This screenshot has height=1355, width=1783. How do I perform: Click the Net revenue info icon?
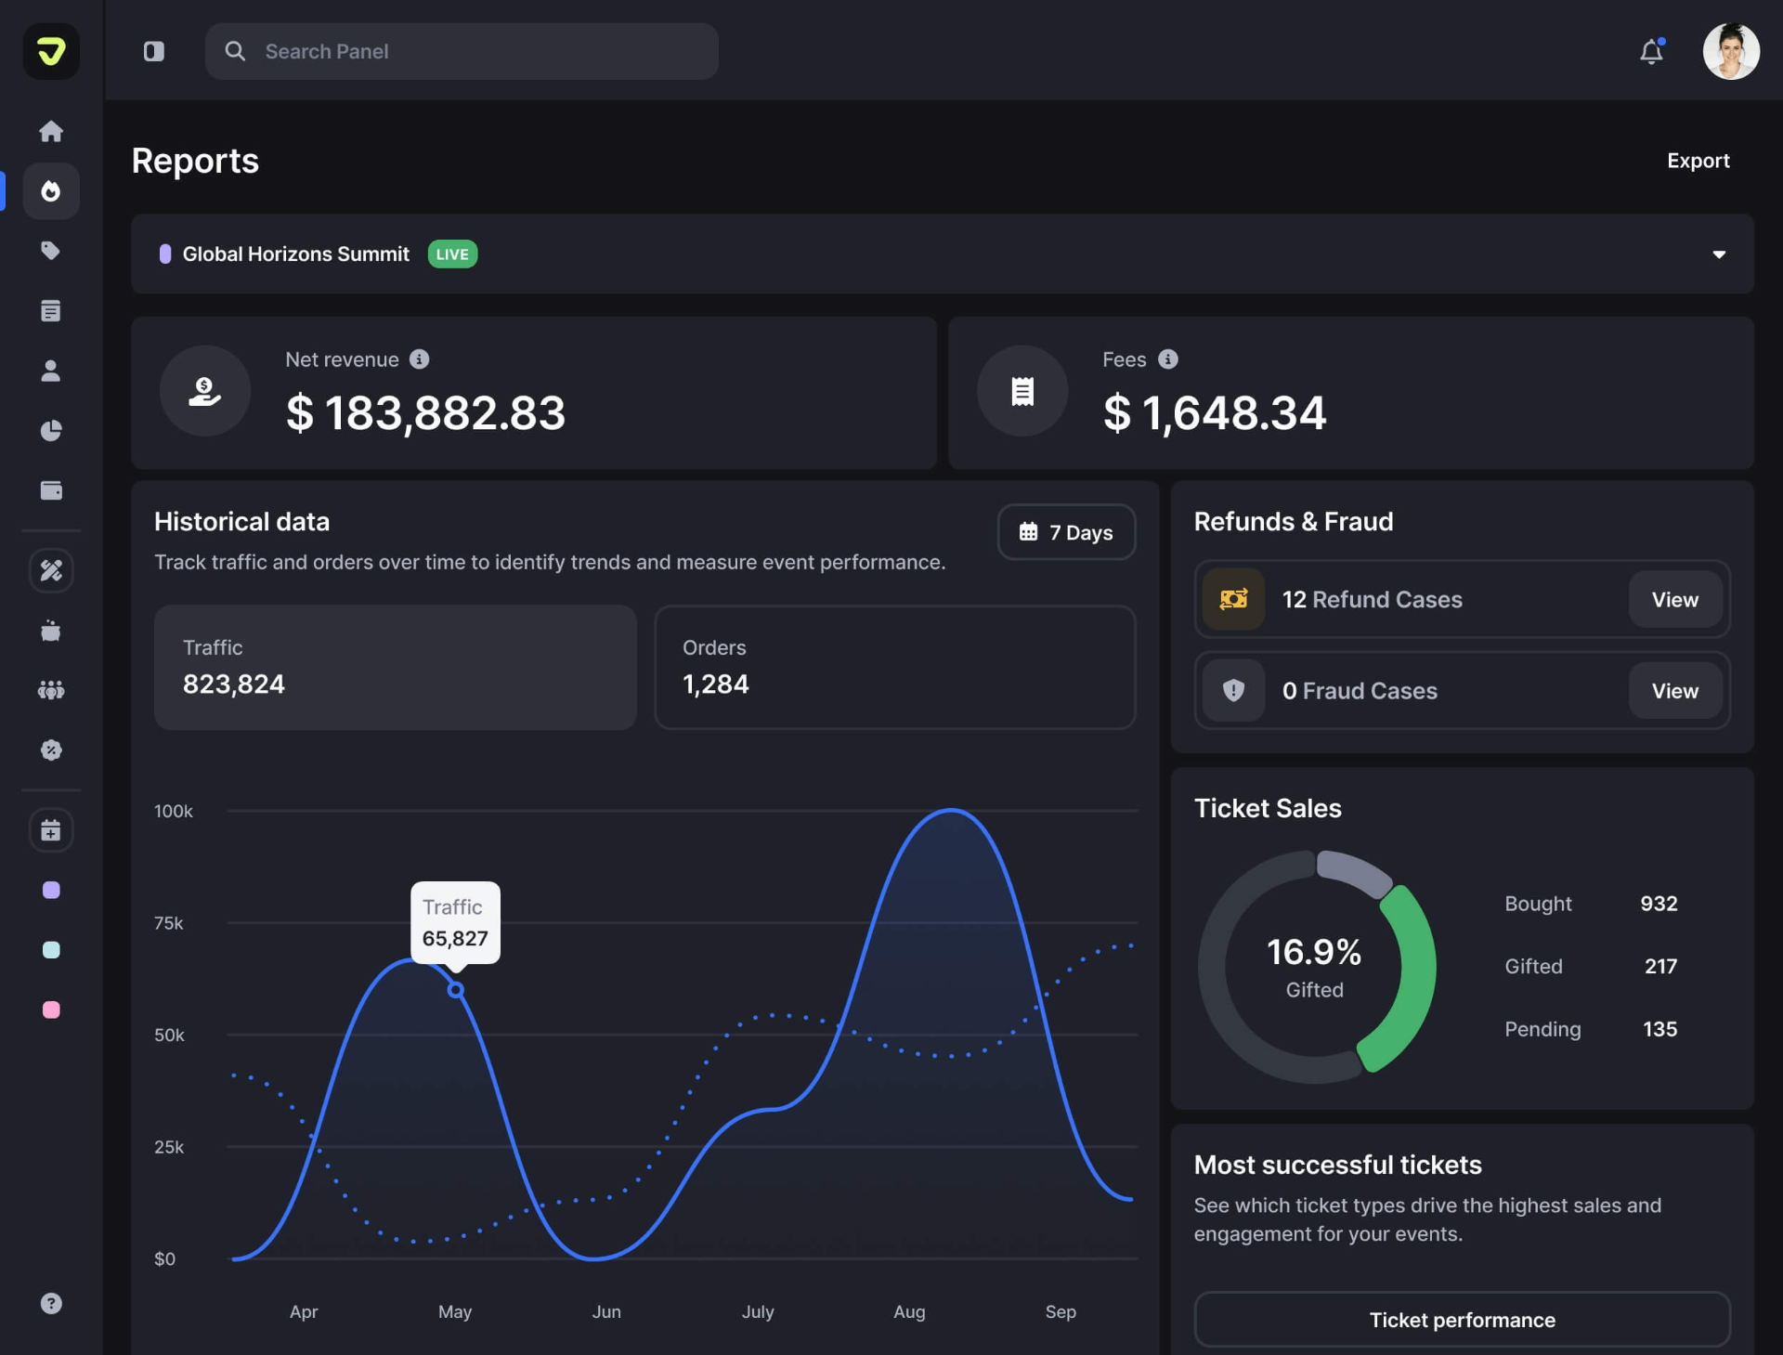420,359
